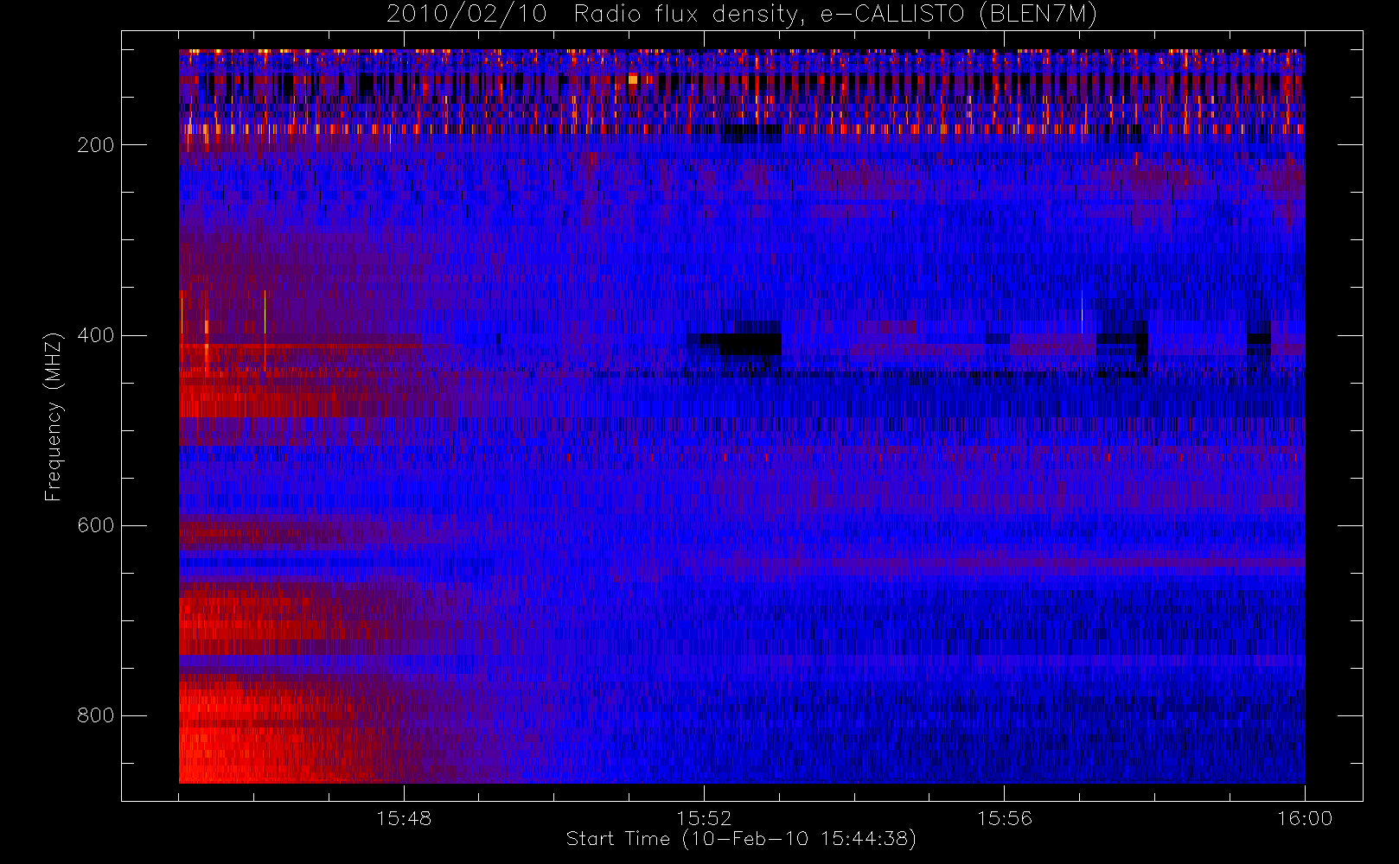Click the 800 frequency axis label
The image size is (1399, 864).
click(x=95, y=715)
